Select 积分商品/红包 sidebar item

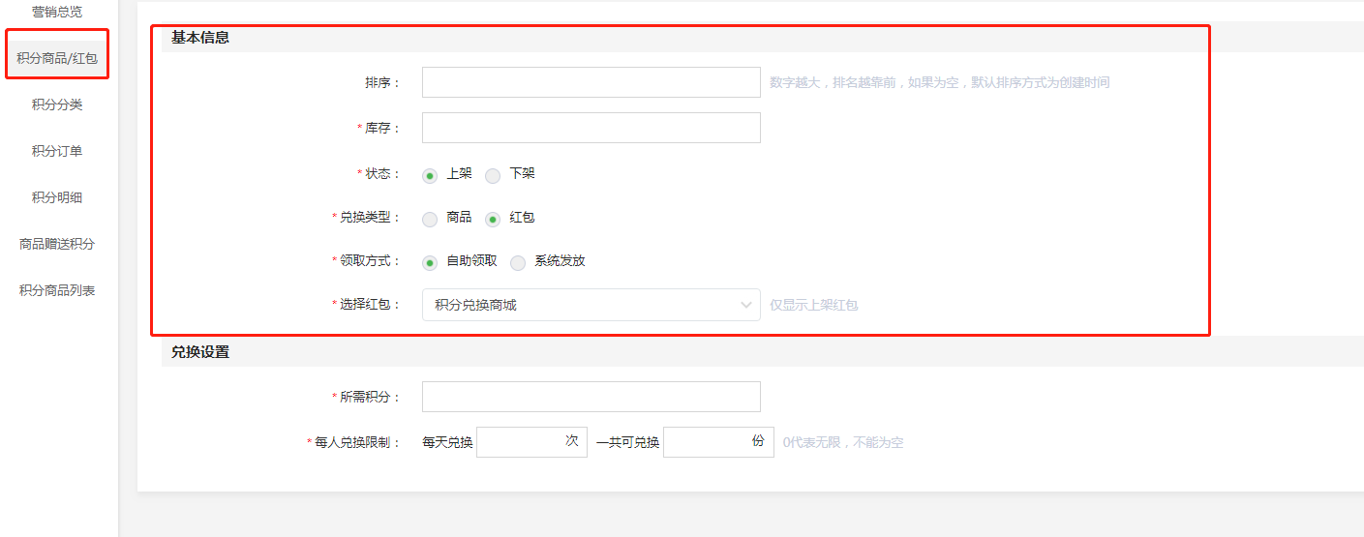click(x=57, y=58)
